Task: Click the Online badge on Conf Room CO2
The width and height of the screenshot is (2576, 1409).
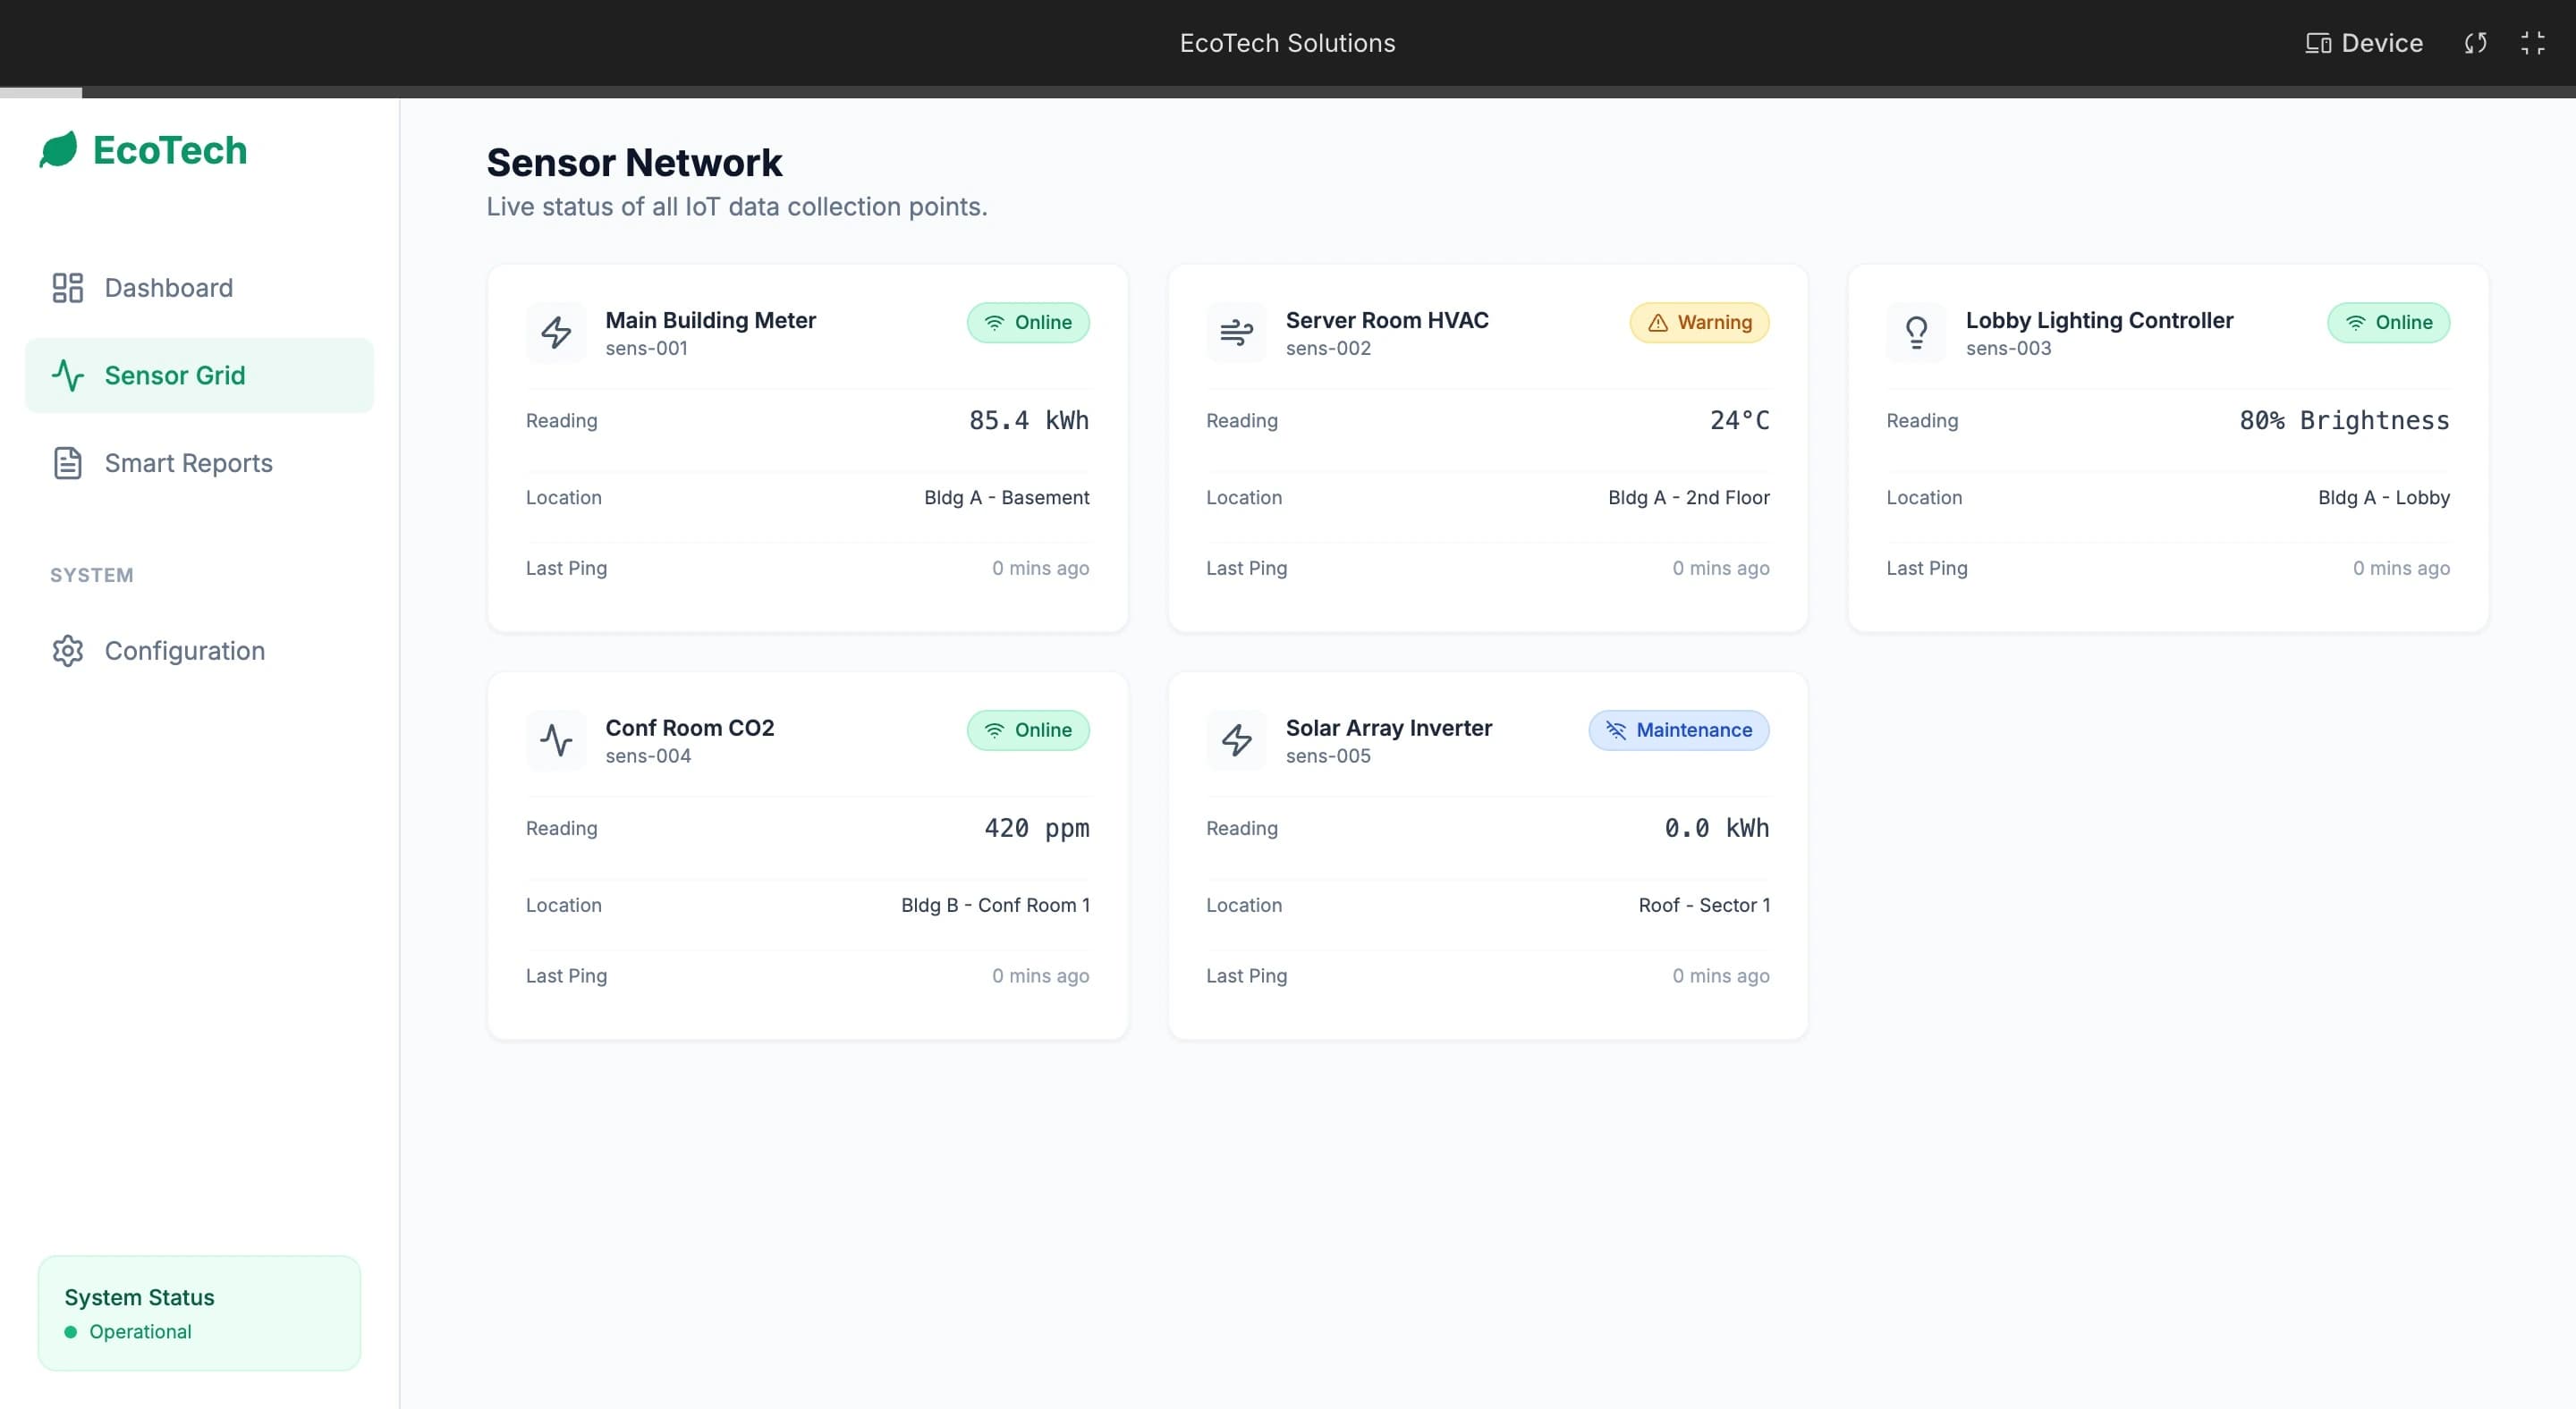Action: click(x=1028, y=730)
